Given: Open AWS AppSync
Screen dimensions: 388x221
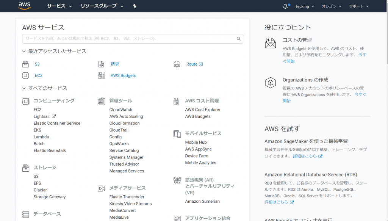Looking at the screenshot, I should tap(199, 149).
